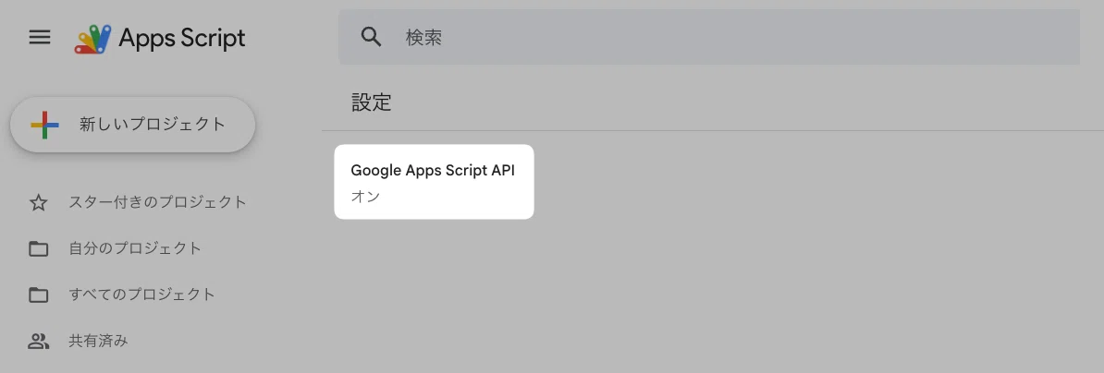Open スター付きのプロジェクト in the sidebar
The width and height of the screenshot is (1104, 373).
tap(138, 202)
